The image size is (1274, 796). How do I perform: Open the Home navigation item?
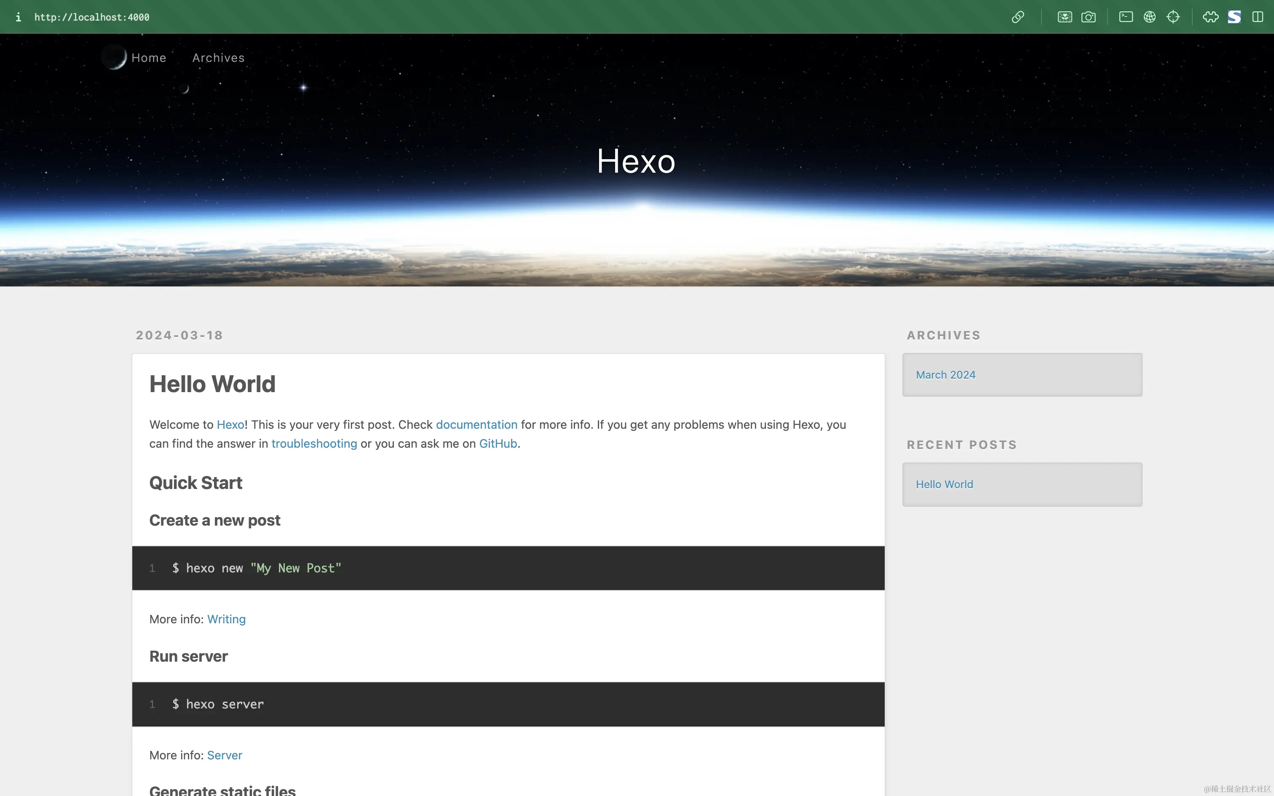[148, 57]
